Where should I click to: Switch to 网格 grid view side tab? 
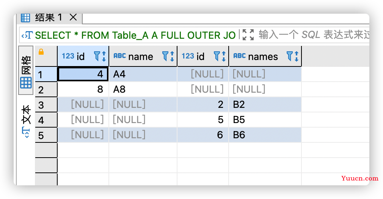(x=26, y=70)
